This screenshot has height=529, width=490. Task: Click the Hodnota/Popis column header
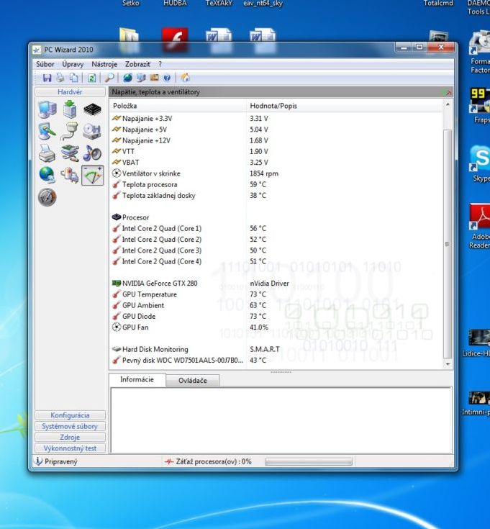273,106
